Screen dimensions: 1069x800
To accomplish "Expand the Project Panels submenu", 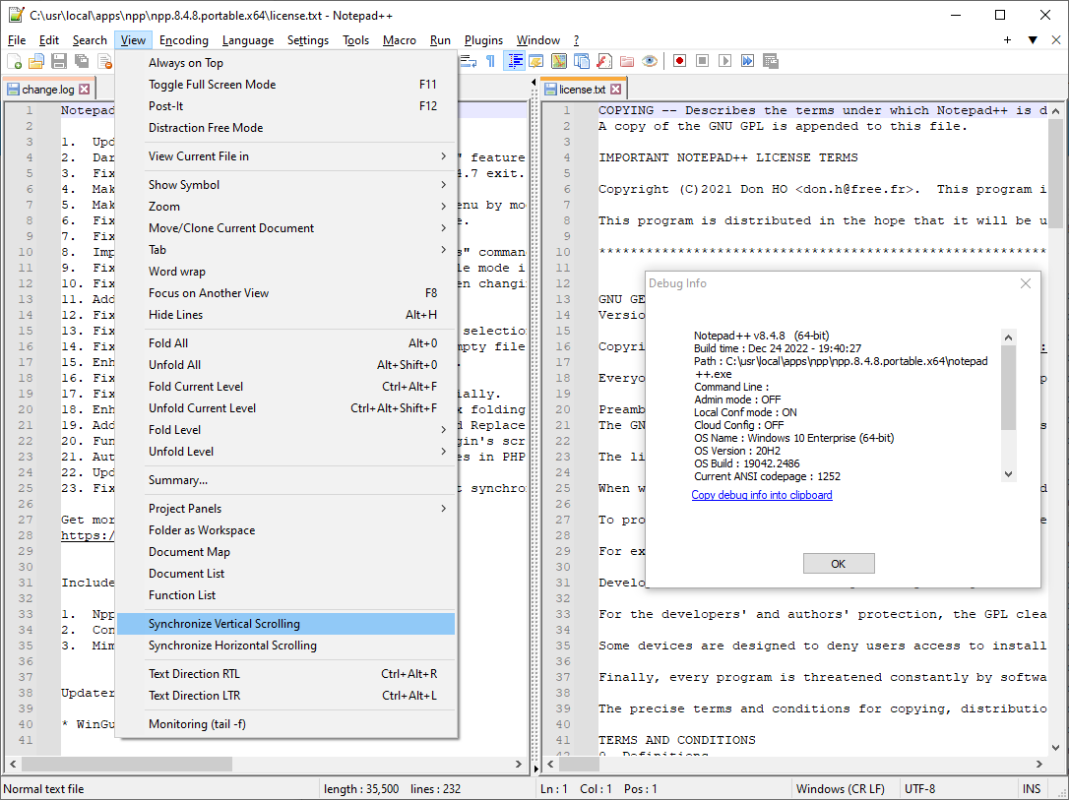I will point(286,509).
